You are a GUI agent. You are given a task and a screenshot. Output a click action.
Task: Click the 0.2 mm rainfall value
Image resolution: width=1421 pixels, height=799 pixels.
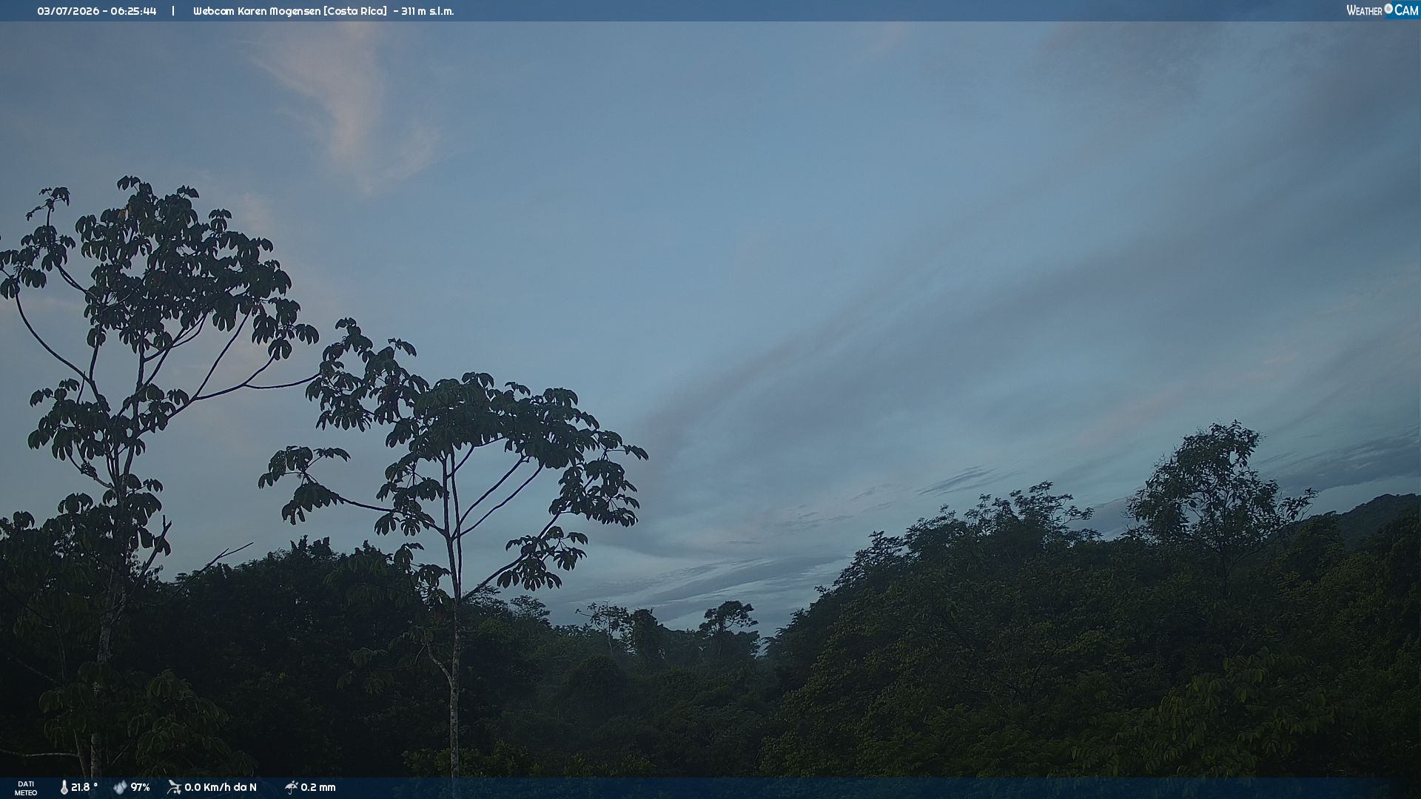click(318, 787)
